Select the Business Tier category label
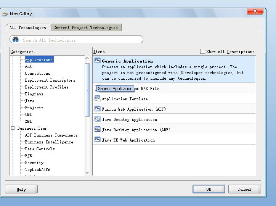Viewport: 276px width, 206px height. coord(32,128)
